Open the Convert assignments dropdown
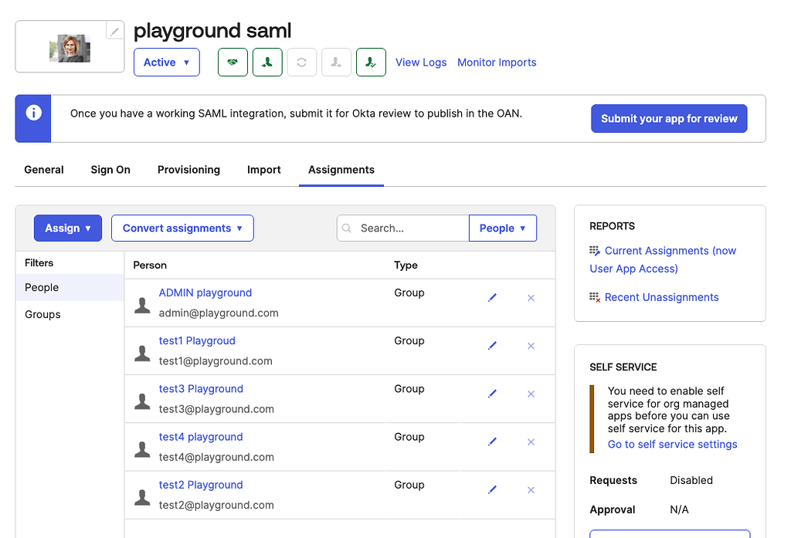This screenshot has width=791, height=538. click(x=182, y=228)
